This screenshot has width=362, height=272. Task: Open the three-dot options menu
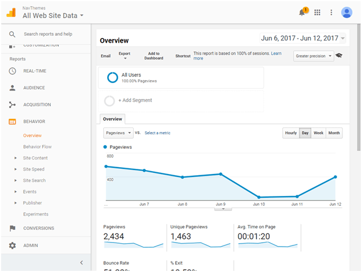click(331, 13)
